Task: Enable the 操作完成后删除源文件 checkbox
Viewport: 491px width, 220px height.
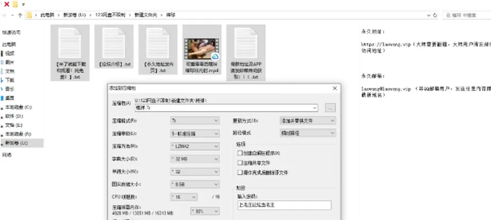Action: click(240, 172)
